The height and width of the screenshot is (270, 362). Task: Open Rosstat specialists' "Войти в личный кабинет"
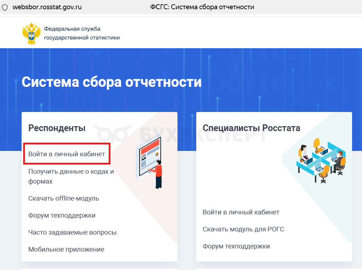pyautogui.click(x=241, y=212)
